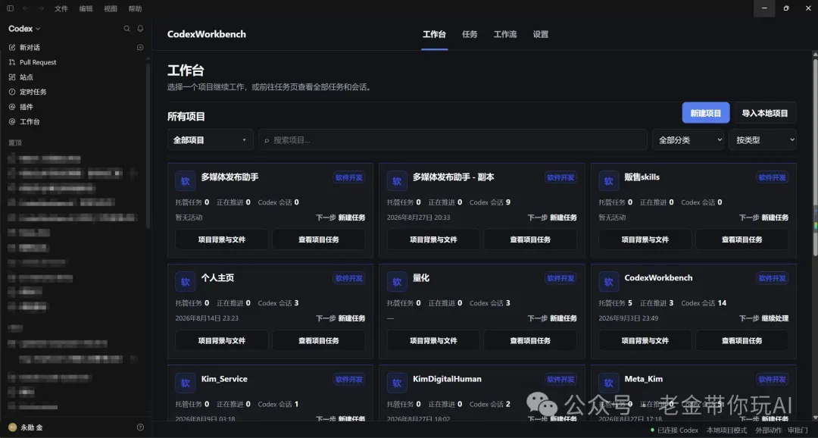Viewport: 818px width, 438px height.
Task: Open 项目背景与文件 for 个人主页
Action: pyautogui.click(x=222, y=340)
